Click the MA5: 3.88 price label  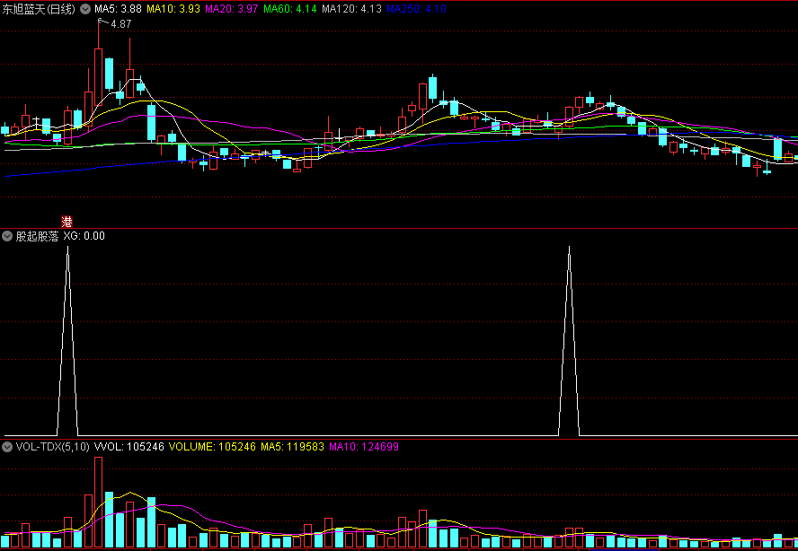coord(118,9)
